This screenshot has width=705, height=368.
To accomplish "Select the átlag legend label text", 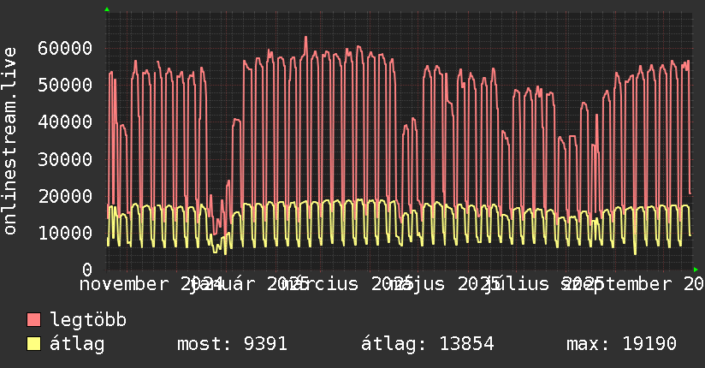I will point(78,345).
